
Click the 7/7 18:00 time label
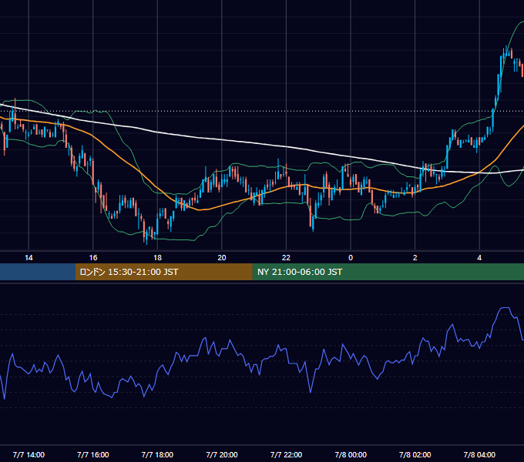[x=157, y=455]
